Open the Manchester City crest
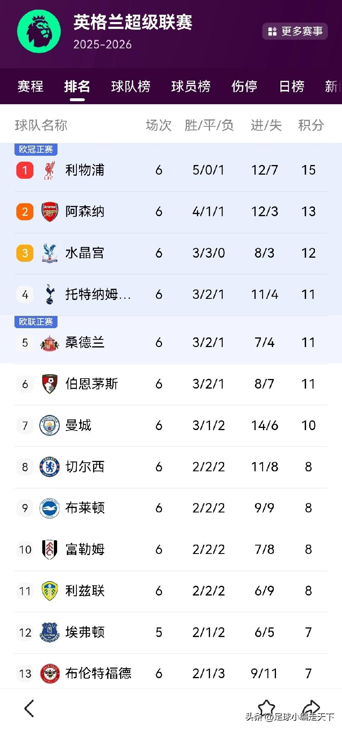342x729 pixels. click(x=49, y=425)
